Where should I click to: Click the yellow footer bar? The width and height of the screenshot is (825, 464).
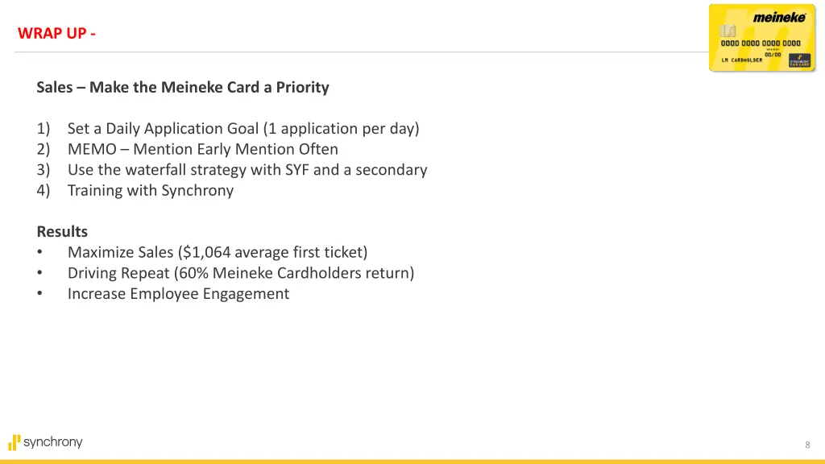click(x=412, y=462)
